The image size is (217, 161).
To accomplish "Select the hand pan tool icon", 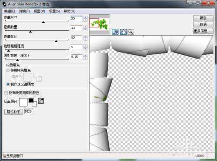I will (123, 32).
